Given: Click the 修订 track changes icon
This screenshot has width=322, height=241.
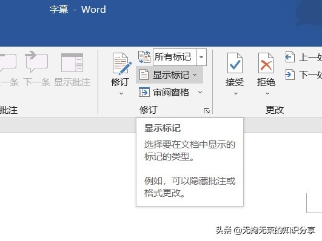Looking at the screenshot, I should point(122,64).
